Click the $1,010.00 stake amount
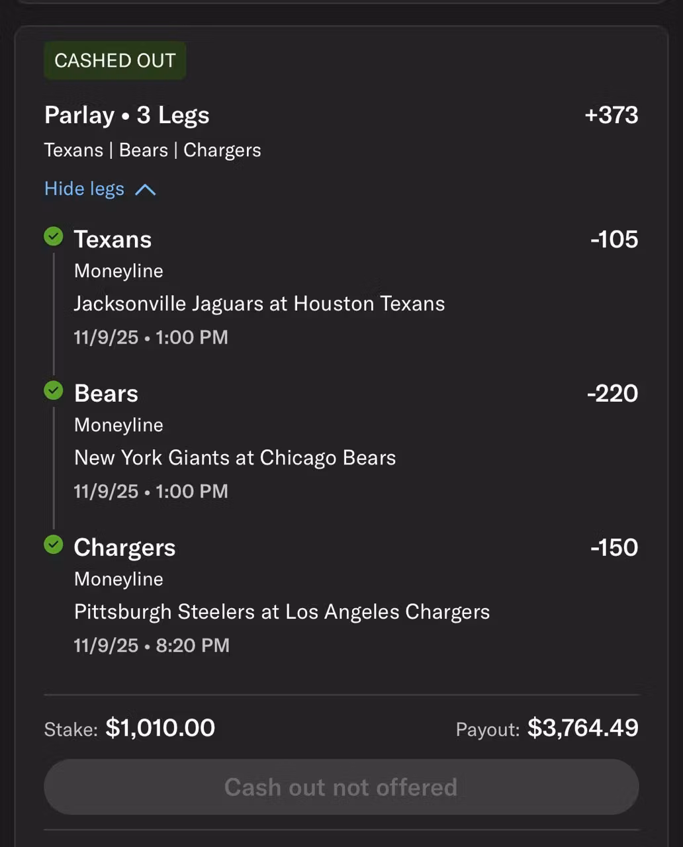The height and width of the screenshot is (847, 683). (x=160, y=728)
